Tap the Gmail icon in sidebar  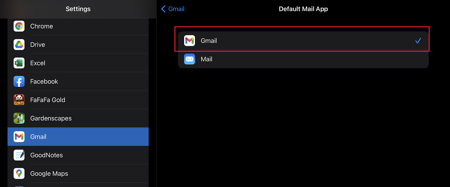(19, 137)
